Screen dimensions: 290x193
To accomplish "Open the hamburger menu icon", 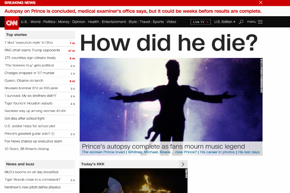I will coord(260,22).
